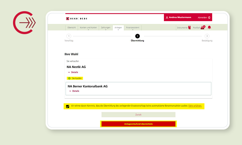The height and width of the screenshot is (145, 242).
Task: Click the user profile icon beside Andrea Mustermann
Action: tap(167, 18)
